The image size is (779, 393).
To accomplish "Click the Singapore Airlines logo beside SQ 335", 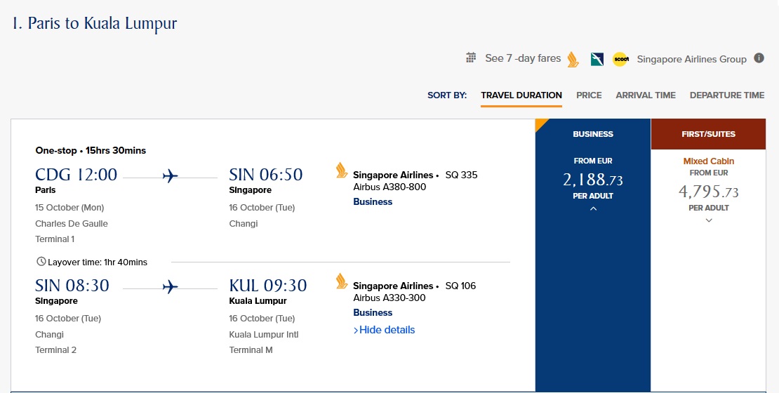I will (x=342, y=171).
